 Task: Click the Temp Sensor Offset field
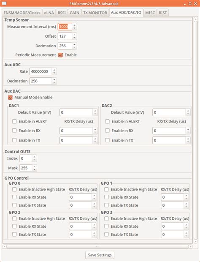(x=65, y=36)
